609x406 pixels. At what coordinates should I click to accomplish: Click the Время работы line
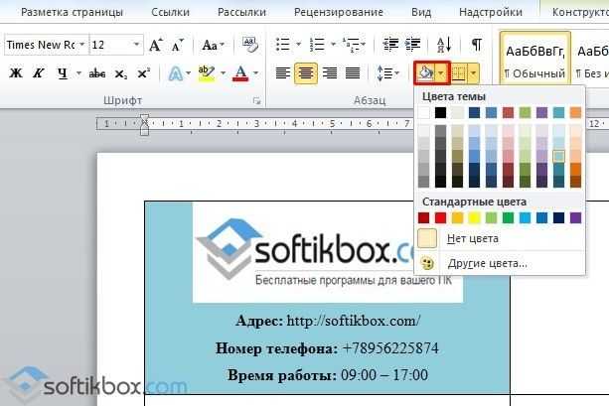(328, 375)
